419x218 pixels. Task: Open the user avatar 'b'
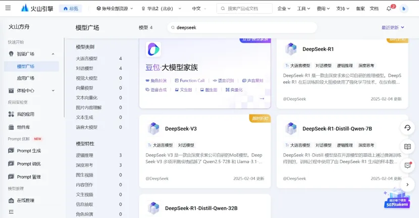click(404, 9)
